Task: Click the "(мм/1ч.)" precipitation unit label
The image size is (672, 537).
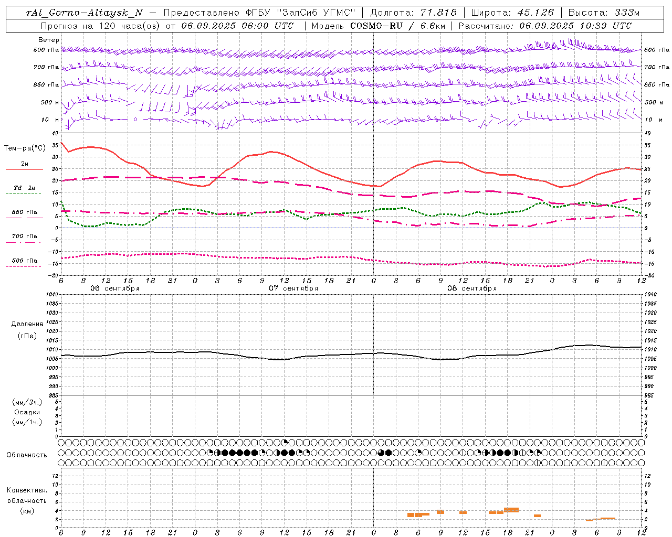Action: click(x=27, y=422)
